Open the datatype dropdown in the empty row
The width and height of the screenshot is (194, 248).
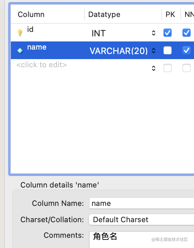click(x=154, y=68)
